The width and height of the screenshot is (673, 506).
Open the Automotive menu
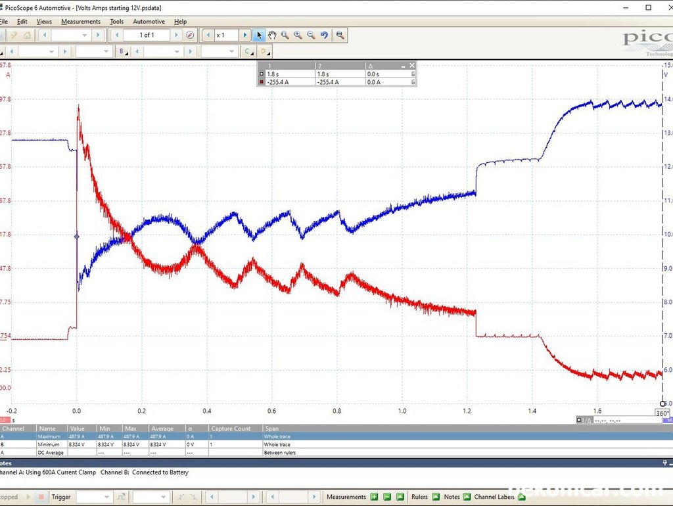[149, 22]
